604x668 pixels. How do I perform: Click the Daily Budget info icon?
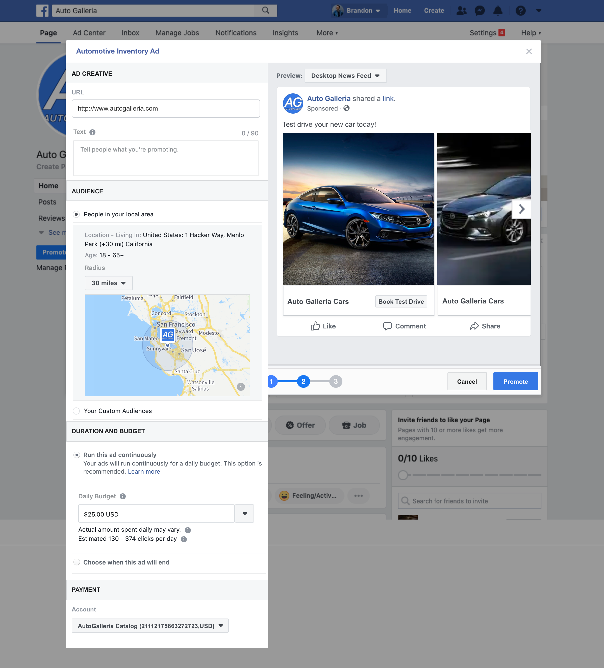(123, 496)
